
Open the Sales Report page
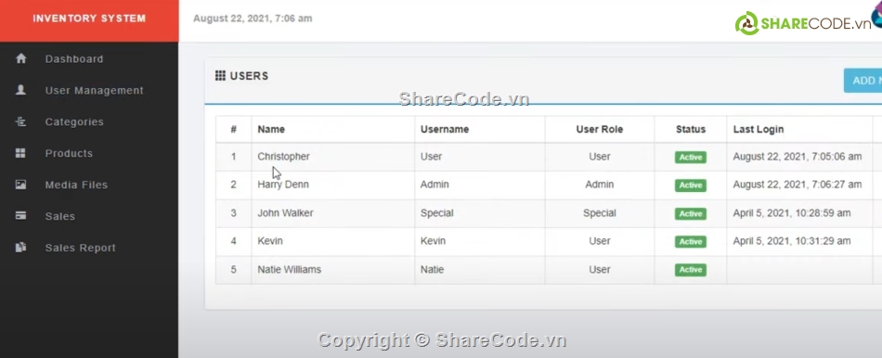[81, 248]
